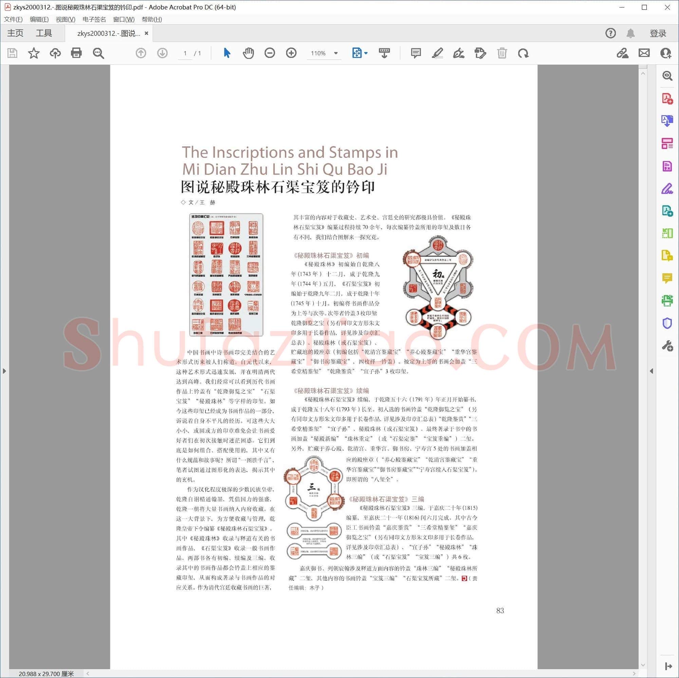679x678 pixels.
Task: Expand the zoom level dropdown arrow
Action: click(336, 53)
